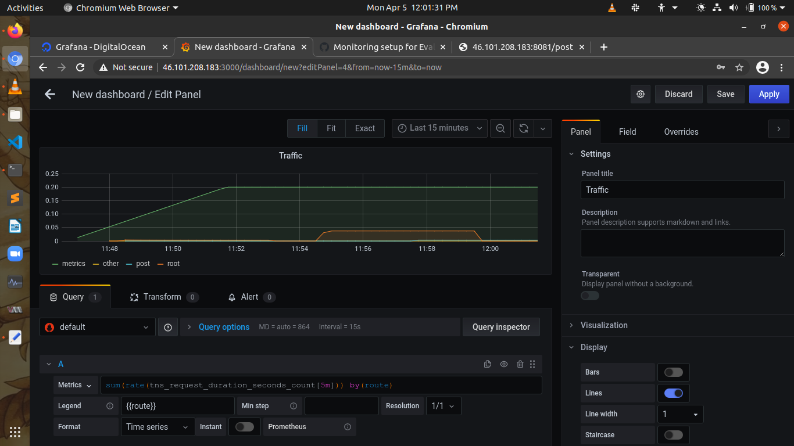Screen dimensions: 794x446
Task: Click the green metrics legend marker
Action: (x=56, y=264)
